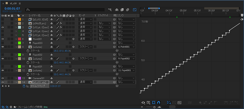Click layer 8 scale value 35.0,47.0,45.0%
The image size is (244, 109).
coord(62,51)
